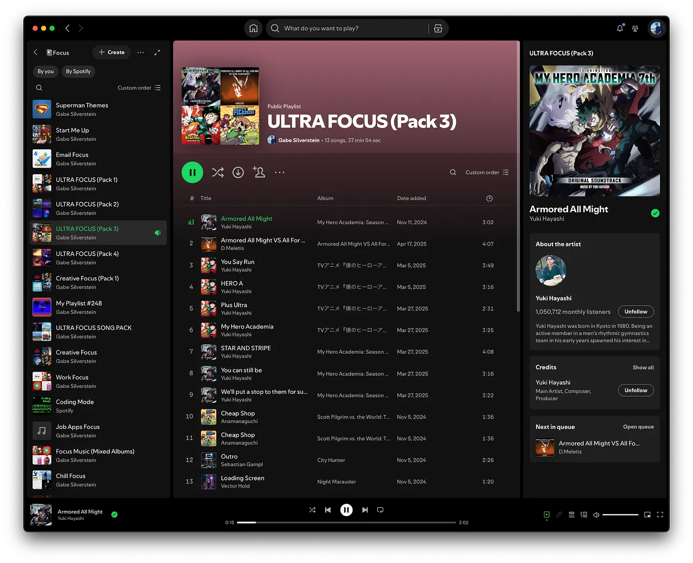
Task: Click Open queue link
Action: click(638, 427)
